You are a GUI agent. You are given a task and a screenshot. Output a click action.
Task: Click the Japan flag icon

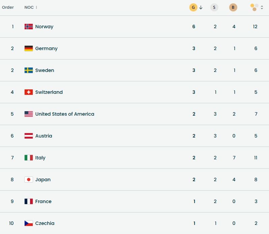(x=28, y=180)
